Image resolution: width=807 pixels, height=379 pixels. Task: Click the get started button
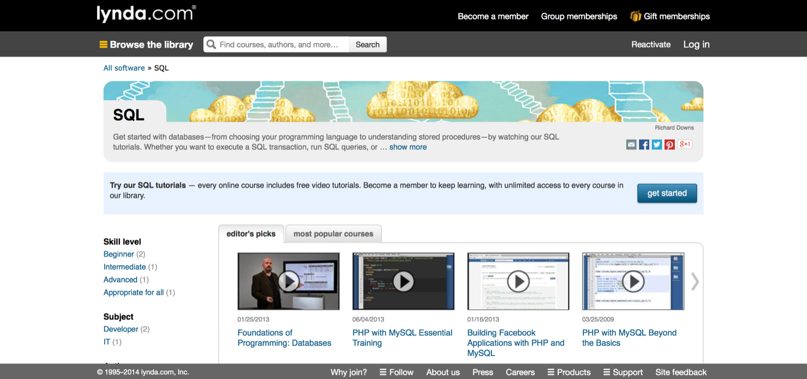[x=667, y=193]
